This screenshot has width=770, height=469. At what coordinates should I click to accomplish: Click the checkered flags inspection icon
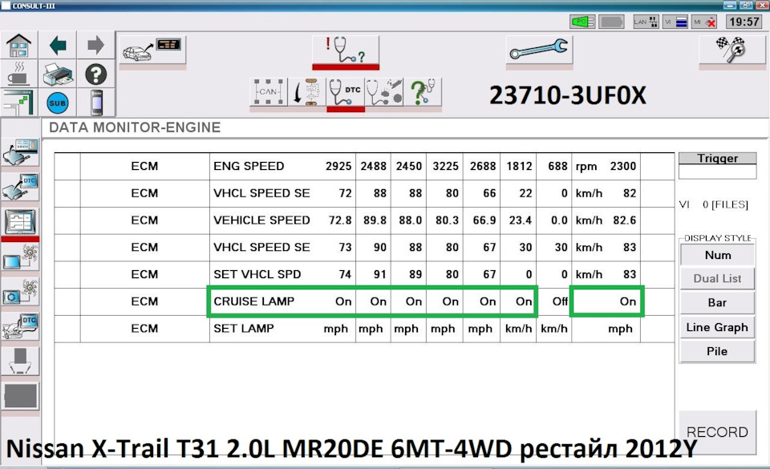[x=731, y=50]
